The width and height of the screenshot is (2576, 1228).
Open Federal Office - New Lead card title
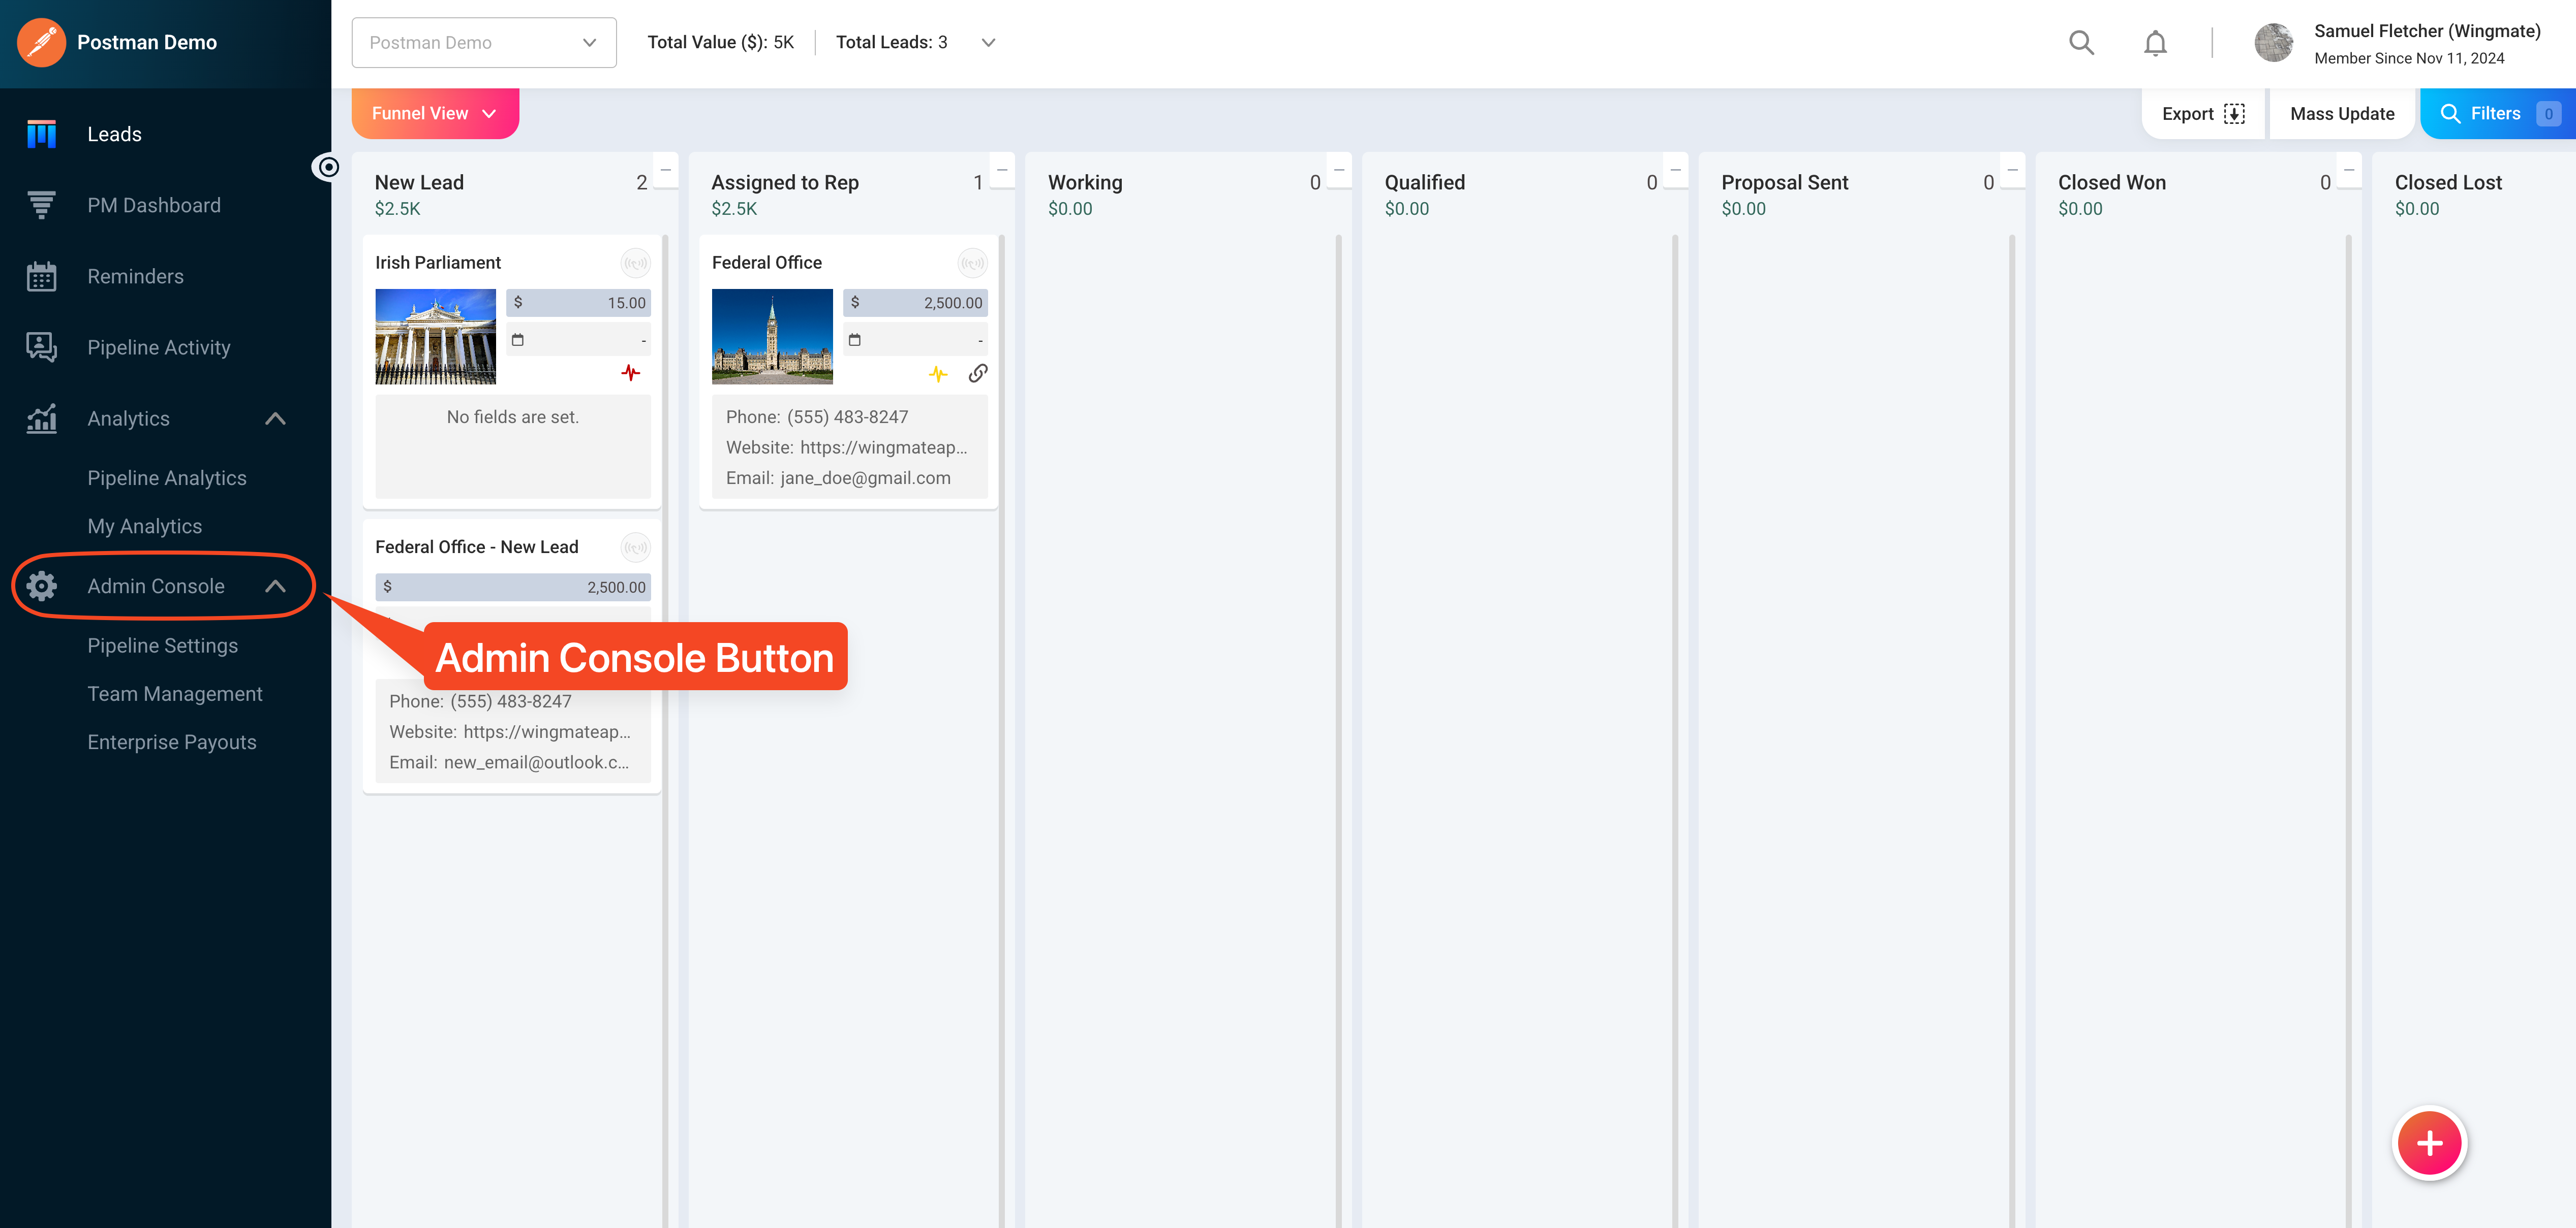477,546
